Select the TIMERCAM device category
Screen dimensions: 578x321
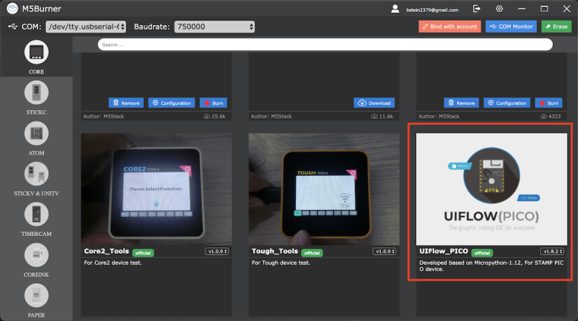[x=37, y=219]
